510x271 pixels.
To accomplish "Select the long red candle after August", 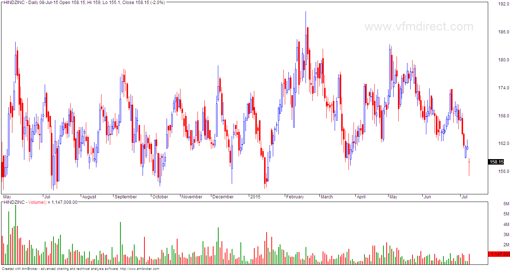I will [x=127, y=91].
